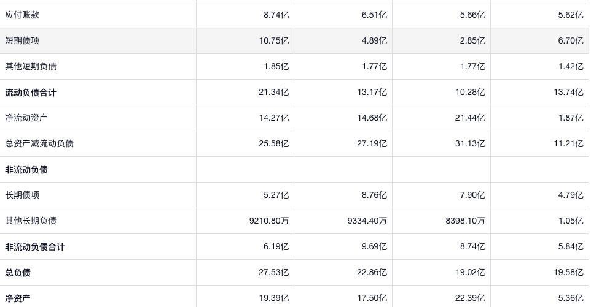The width and height of the screenshot is (591, 307).
Task: Select the 9334.40万 value cell
Action: [x=367, y=221]
